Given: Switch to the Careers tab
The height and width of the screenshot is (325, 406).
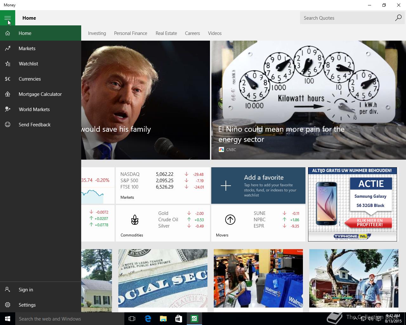Looking at the screenshot, I should (x=193, y=33).
